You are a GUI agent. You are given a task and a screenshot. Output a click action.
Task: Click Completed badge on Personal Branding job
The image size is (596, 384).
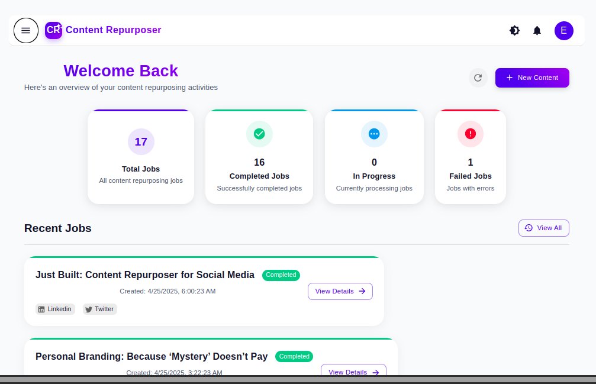pyautogui.click(x=294, y=357)
